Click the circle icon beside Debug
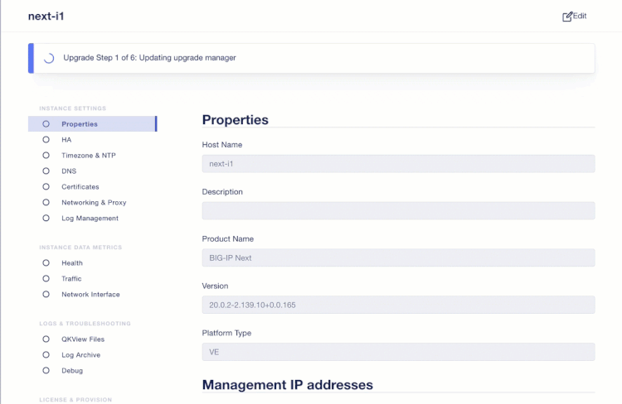The image size is (622, 404). pos(46,371)
